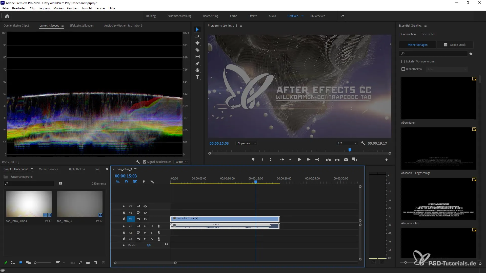The image size is (486, 273).
Task: Select the Hand tool
Action: click(x=197, y=70)
